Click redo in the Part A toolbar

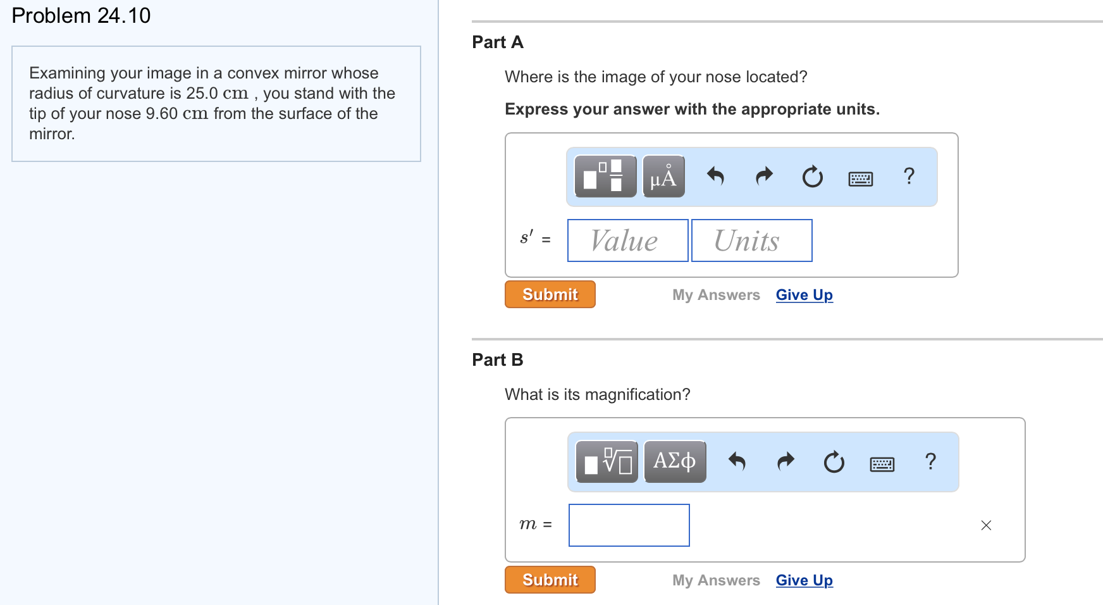pos(764,177)
